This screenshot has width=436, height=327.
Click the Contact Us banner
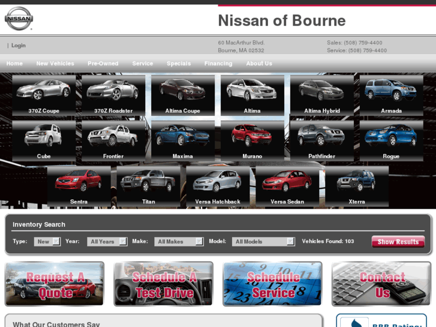tap(381, 284)
